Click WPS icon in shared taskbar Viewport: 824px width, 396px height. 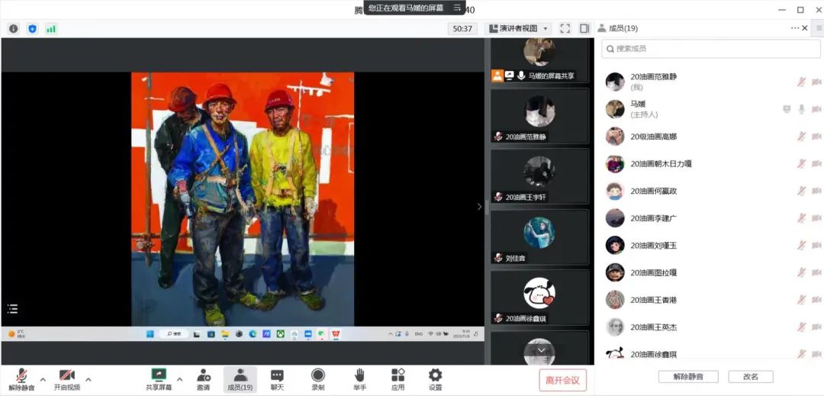pos(335,333)
